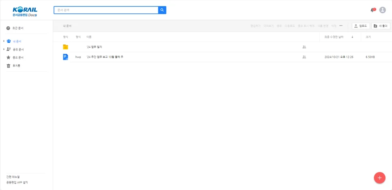Open the three-dot more actions menu
The image size is (392, 190).
coord(341,26)
